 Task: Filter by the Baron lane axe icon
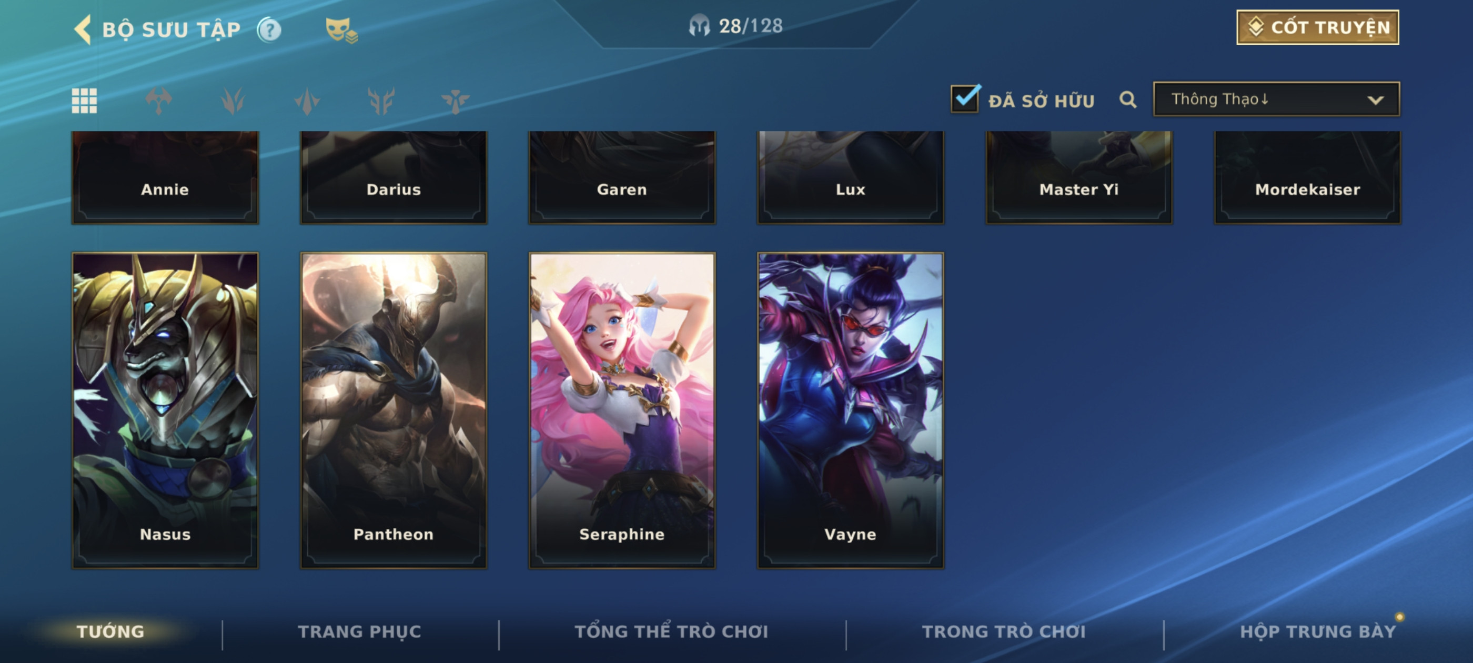click(x=158, y=101)
